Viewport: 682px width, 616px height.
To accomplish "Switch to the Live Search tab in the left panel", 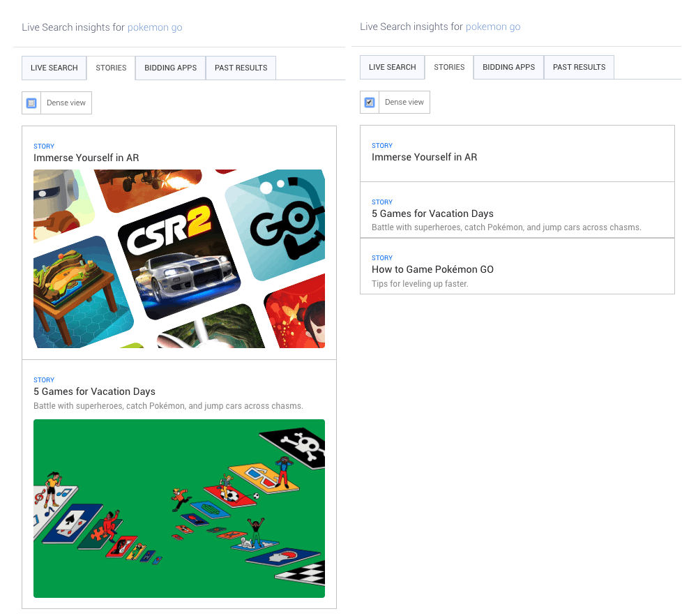I will click(54, 68).
